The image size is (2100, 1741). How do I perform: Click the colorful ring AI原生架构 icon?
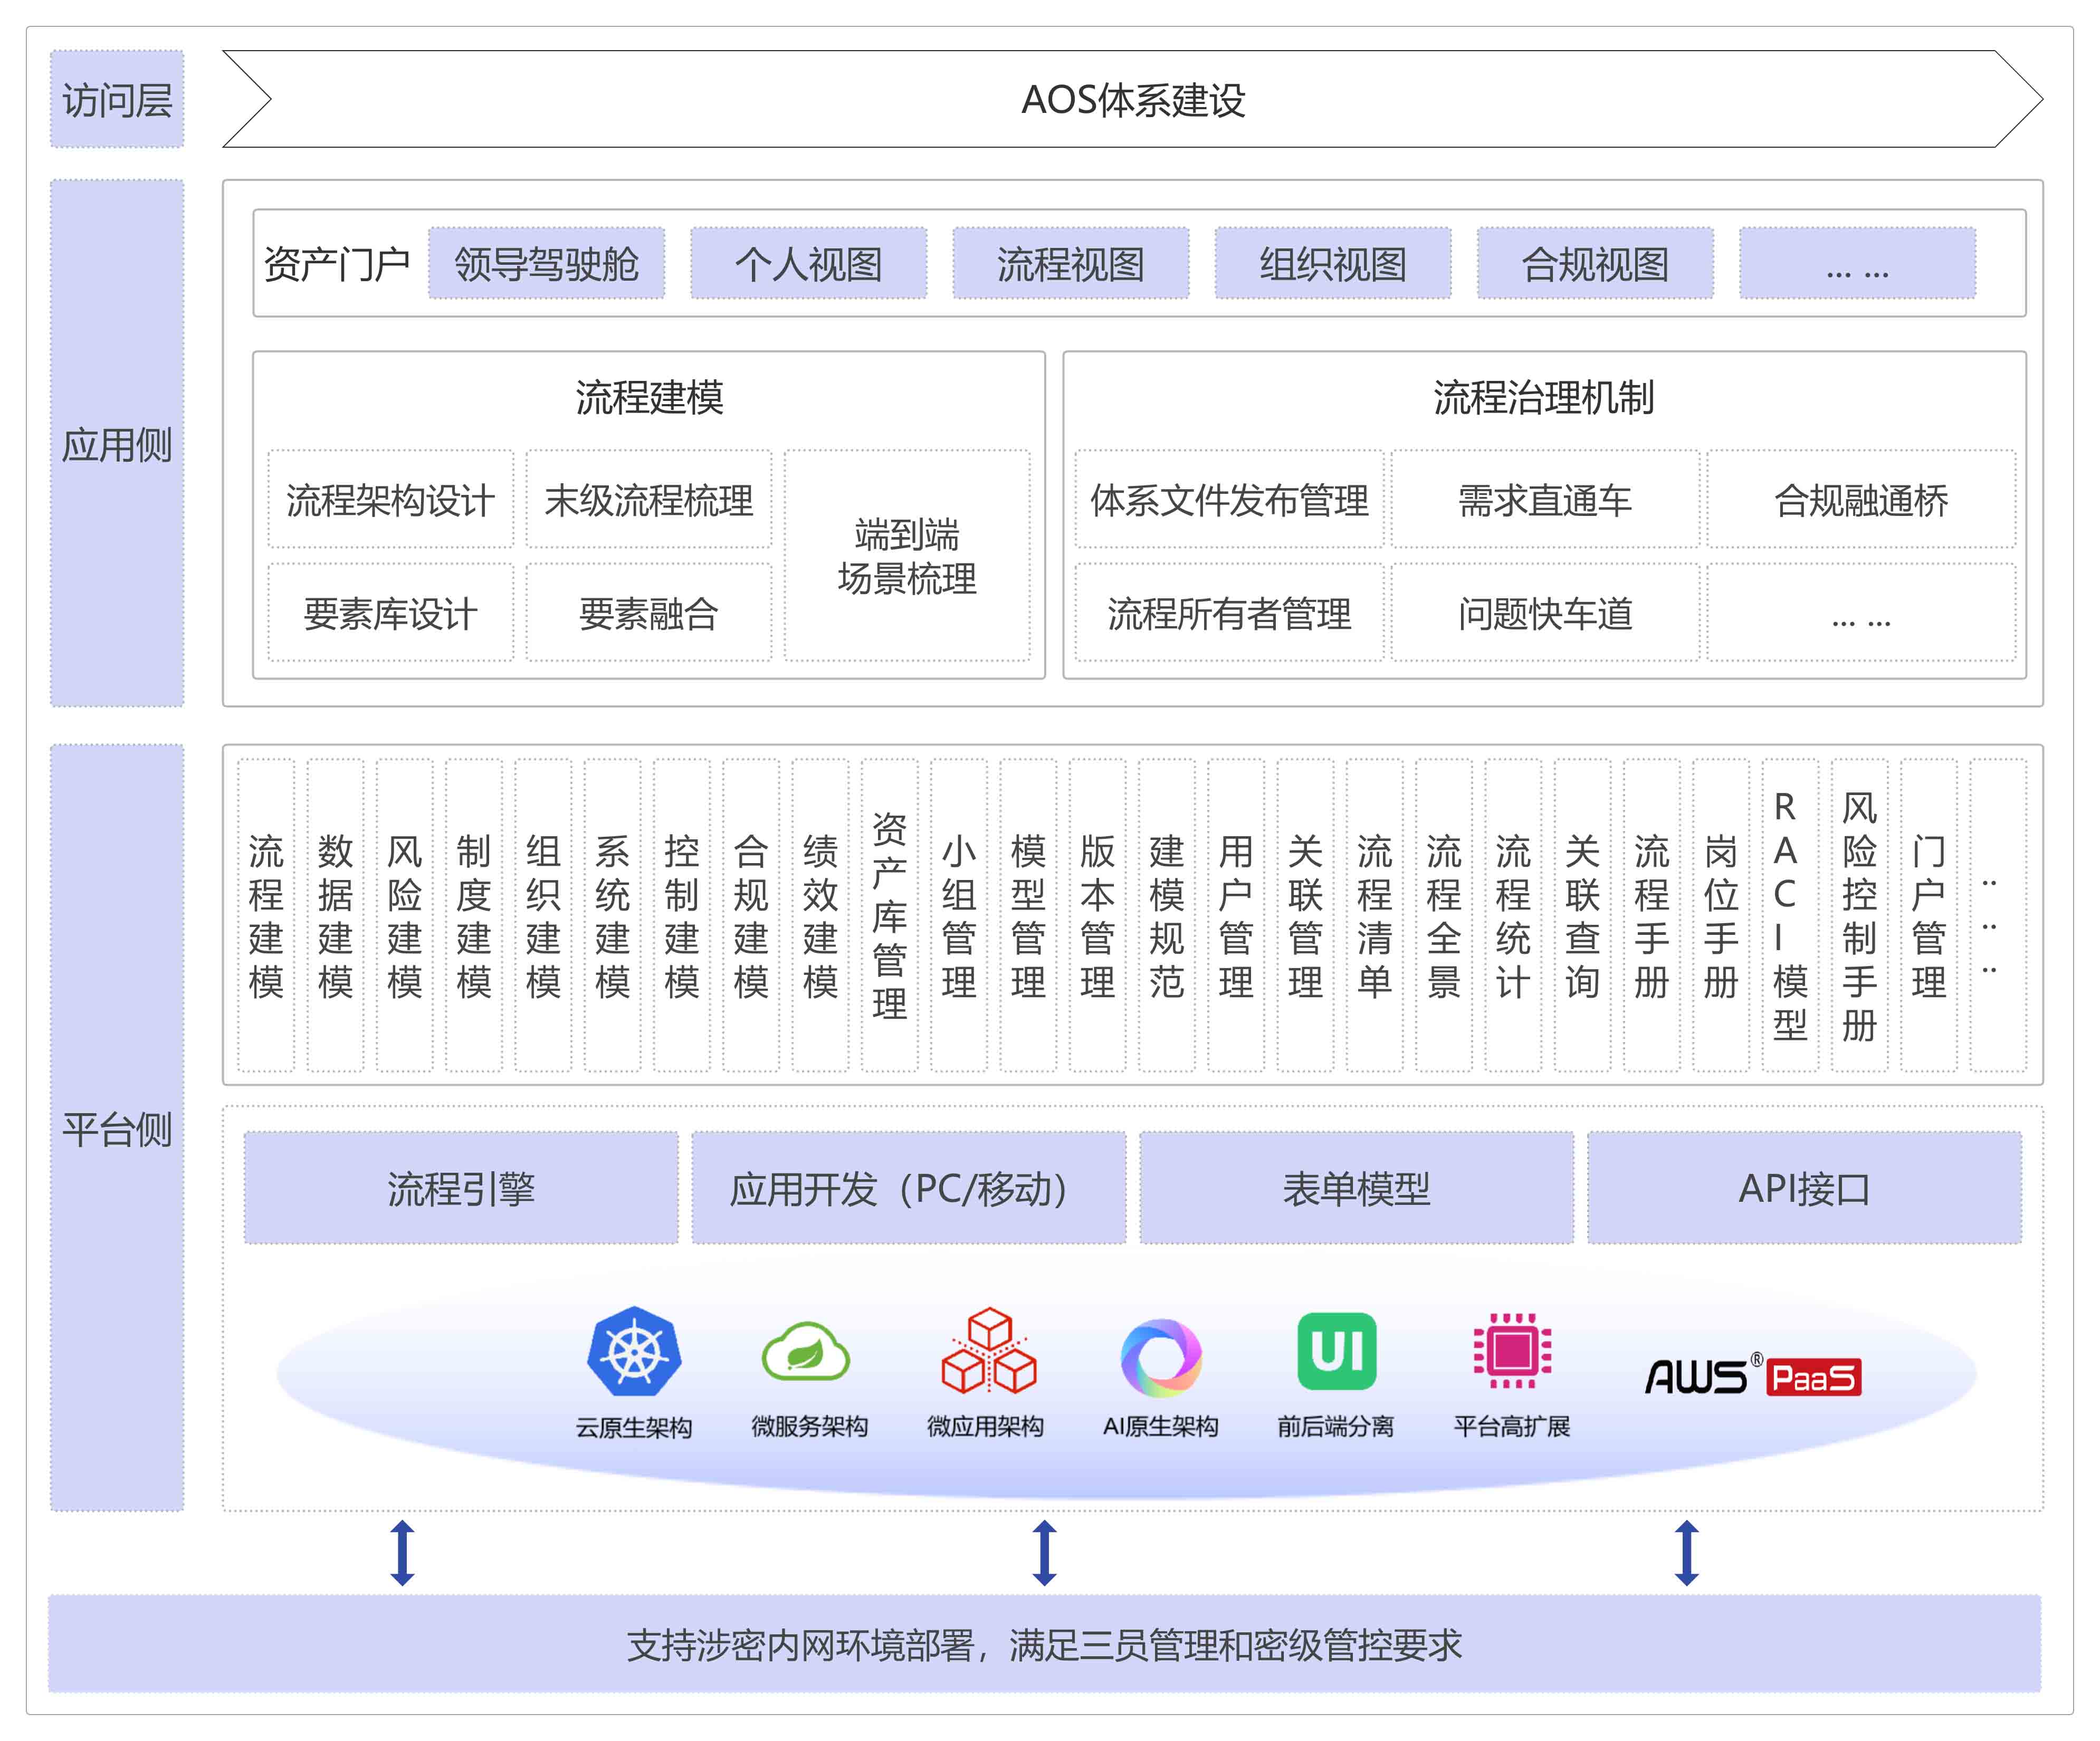tap(1161, 1357)
